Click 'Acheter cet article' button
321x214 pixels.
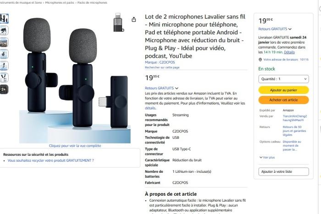283,100
